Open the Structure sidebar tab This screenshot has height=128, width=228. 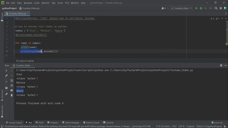click(x=2, y=95)
